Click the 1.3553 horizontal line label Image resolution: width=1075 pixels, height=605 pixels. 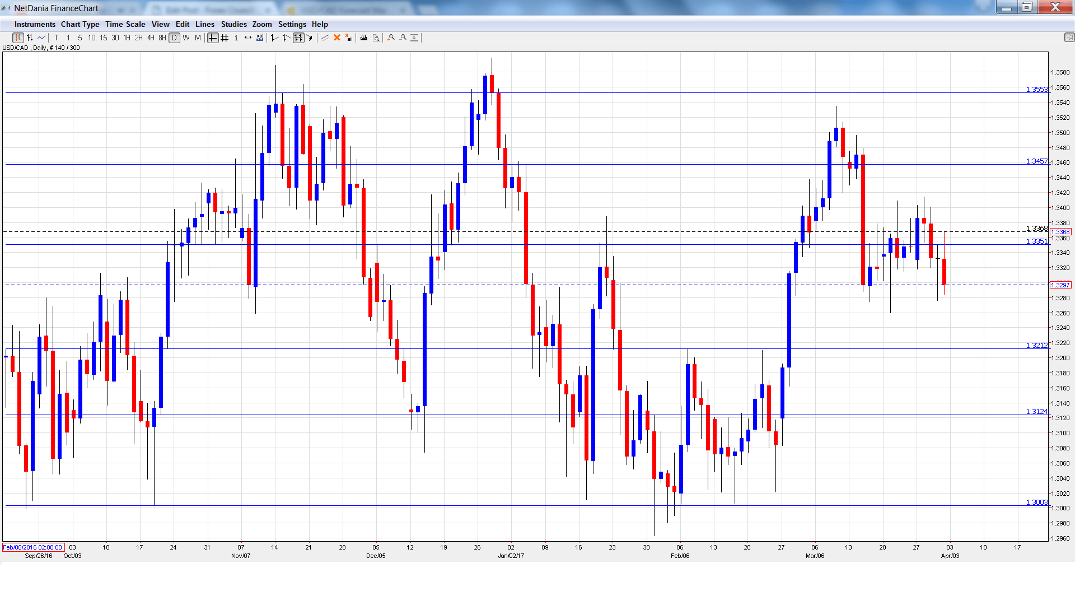point(1036,89)
